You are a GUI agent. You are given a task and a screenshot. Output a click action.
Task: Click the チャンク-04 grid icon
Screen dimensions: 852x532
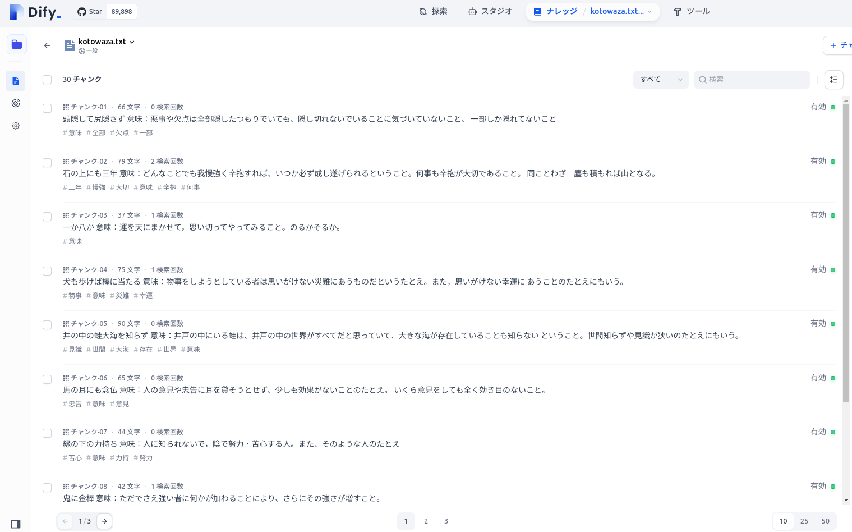[66, 270]
